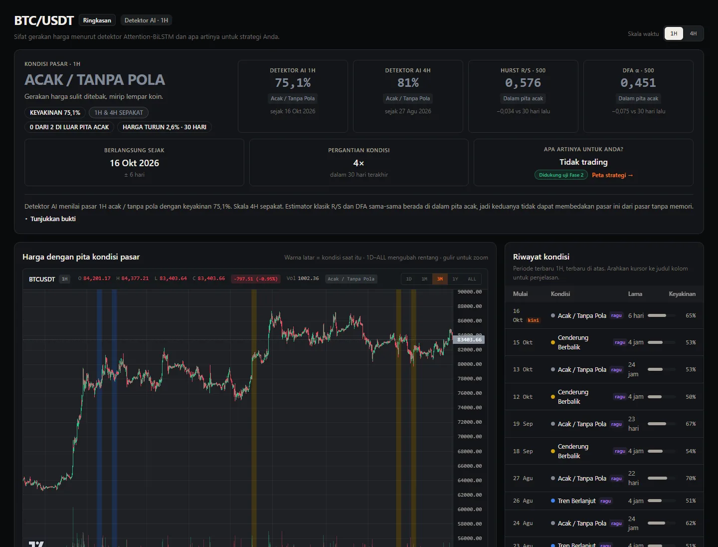
Task: Select the 0 DARI 2 DI LUAR PITA ACAK chip
Action: pos(69,127)
